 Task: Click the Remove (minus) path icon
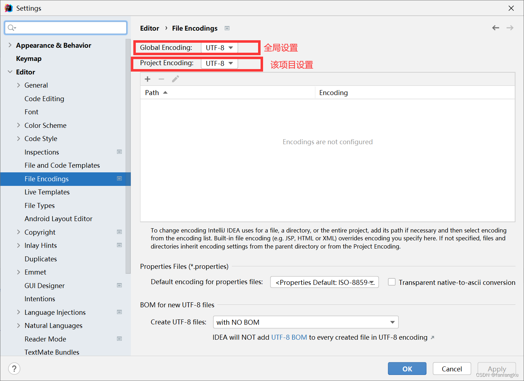[161, 79]
